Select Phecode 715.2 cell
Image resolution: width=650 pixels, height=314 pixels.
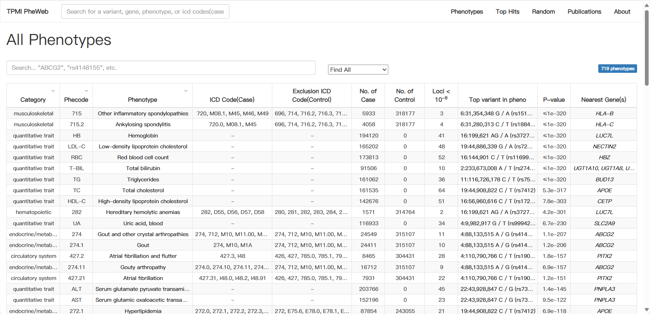pos(77,124)
